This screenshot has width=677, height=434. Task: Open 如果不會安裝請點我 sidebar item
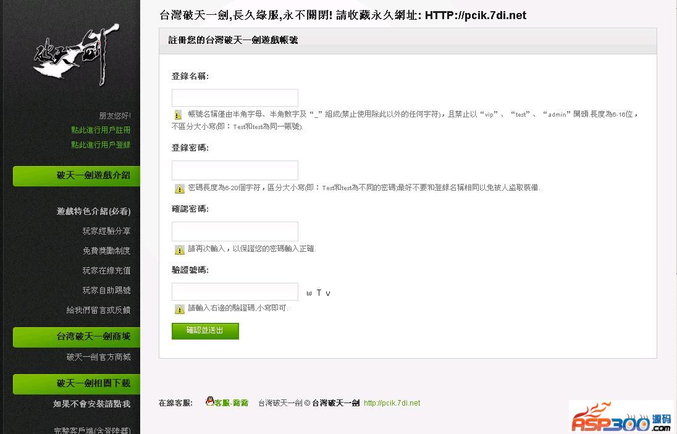(x=91, y=404)
